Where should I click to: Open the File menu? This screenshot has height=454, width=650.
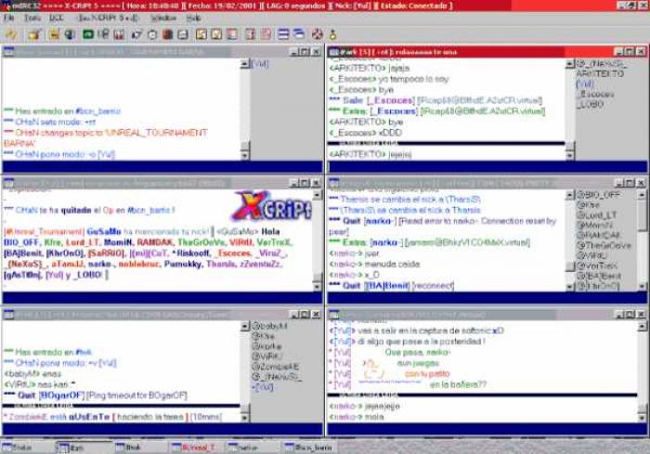coord(8,18)
